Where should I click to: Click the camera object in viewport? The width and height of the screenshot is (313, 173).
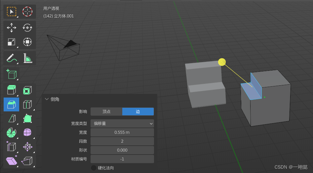tap(63, 48)
